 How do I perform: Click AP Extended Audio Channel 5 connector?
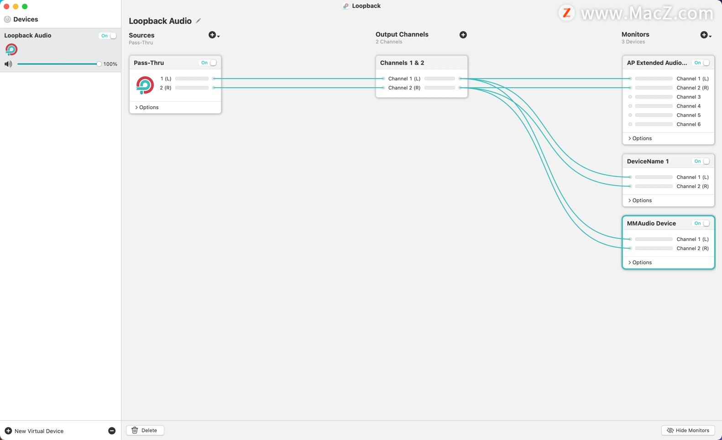(x=630, y=115)
